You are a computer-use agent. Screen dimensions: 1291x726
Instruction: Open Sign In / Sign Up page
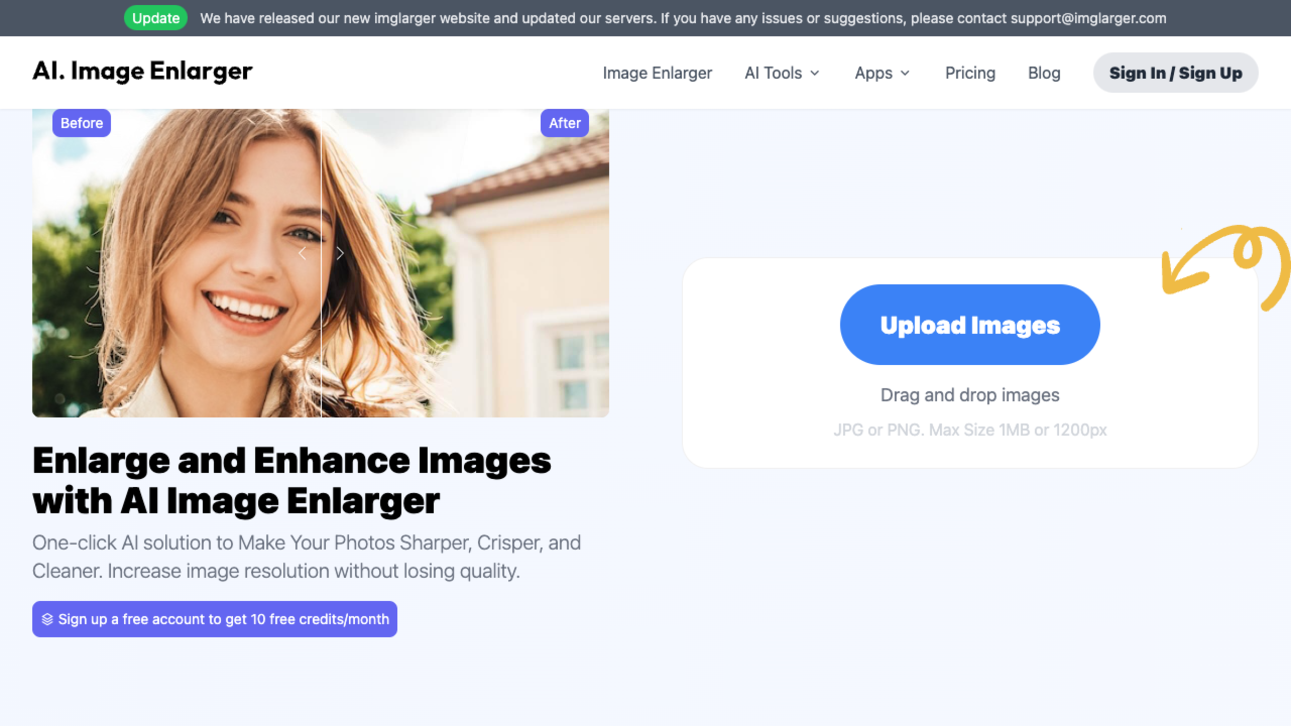coord(1176,73)
